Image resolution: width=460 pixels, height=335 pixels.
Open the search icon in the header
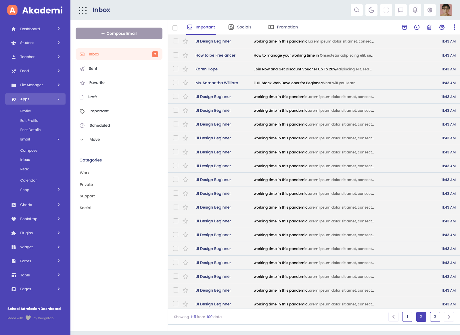pos(356,10)
